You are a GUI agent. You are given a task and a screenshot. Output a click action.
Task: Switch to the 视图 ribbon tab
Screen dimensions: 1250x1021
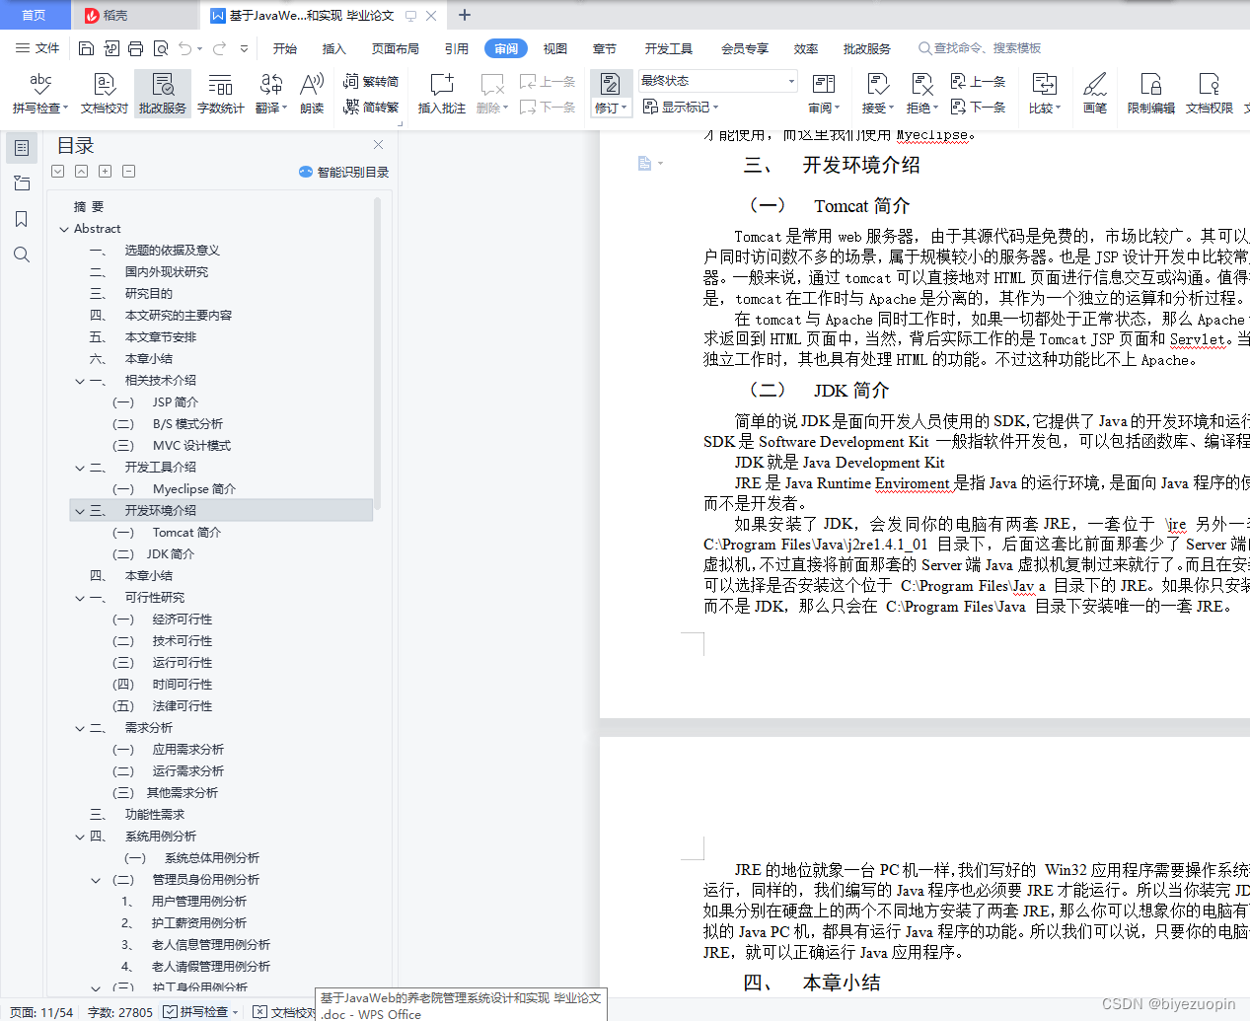(554, 47)
